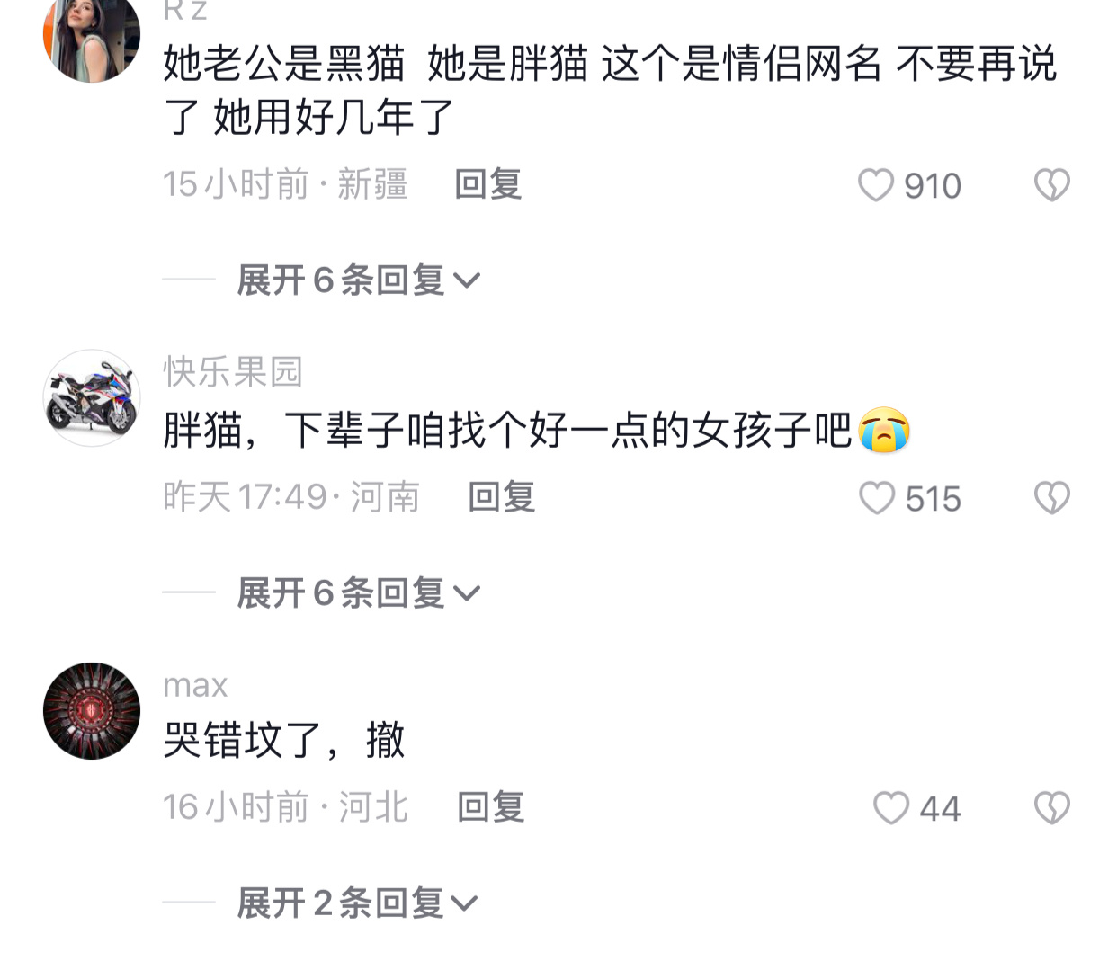Screen dimensions: 1117x961
Task: Like the 快乐果园 comment with 515 likes
Action: (x=877, y=498)
